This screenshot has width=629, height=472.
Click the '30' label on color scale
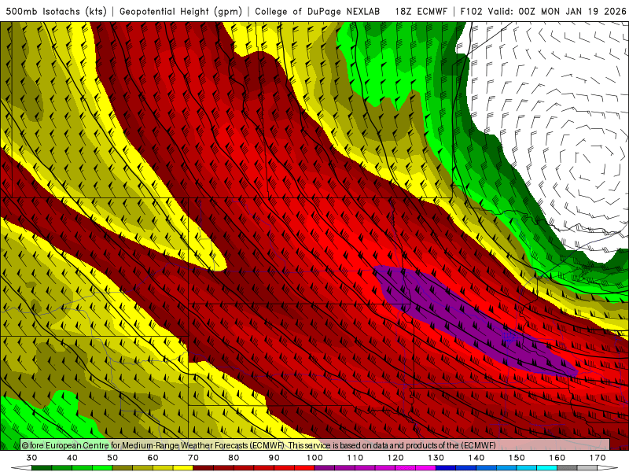(31, 458)
